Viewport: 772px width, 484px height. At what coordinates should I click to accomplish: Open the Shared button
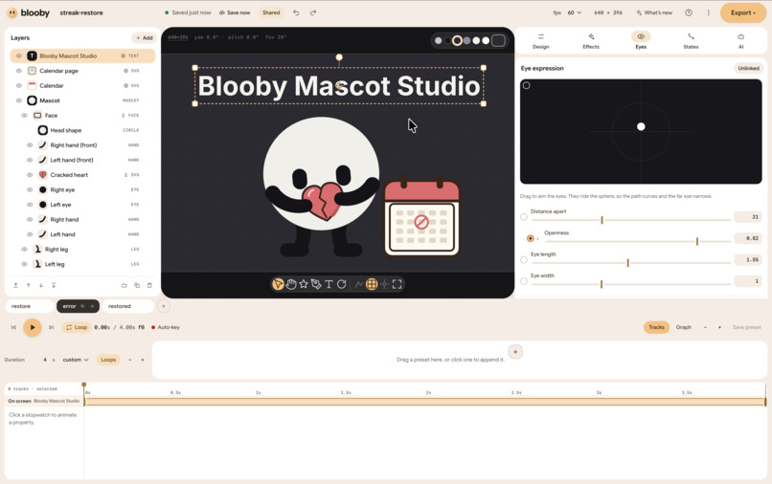[271, 12]
